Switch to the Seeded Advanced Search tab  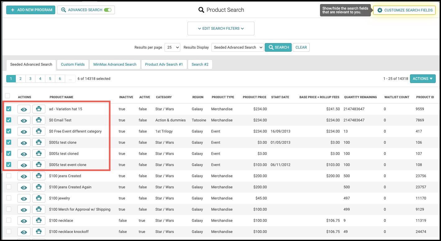point(31,64)
